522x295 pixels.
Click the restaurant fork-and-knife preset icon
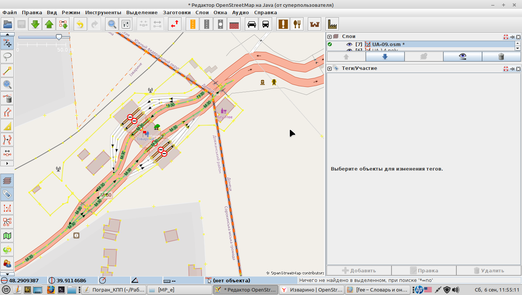[297, 24]
